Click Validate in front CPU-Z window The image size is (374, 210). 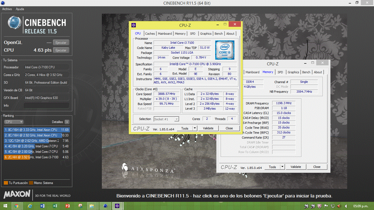coord(208,128)
